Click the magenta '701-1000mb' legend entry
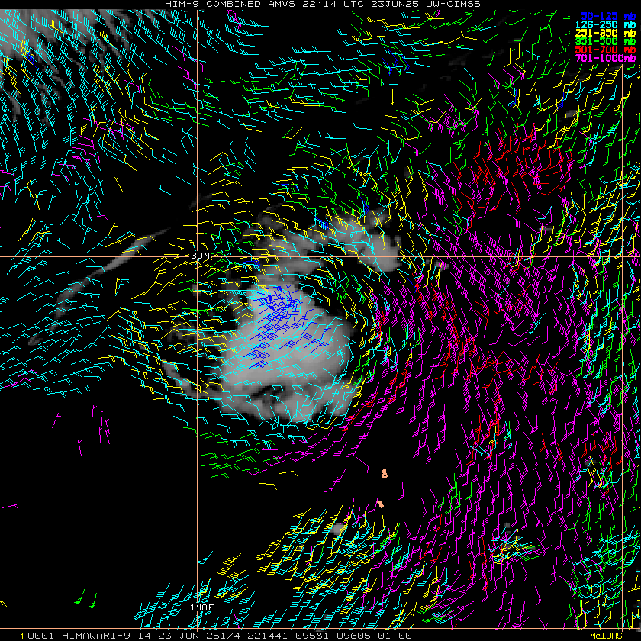 [605, 59]
